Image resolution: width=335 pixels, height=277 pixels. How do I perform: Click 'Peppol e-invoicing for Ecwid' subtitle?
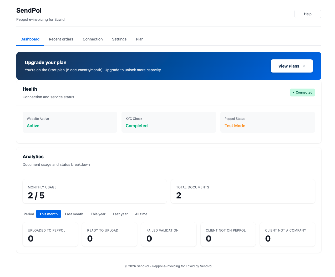[x=40, y=19]
